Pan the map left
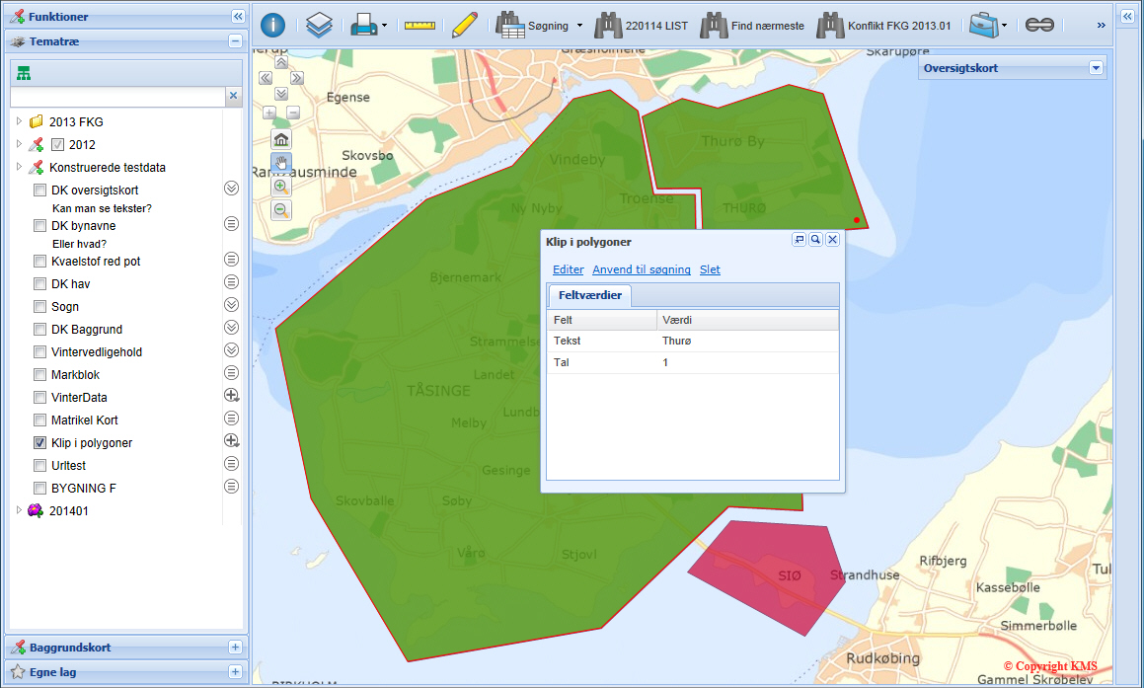Screen dimensions: 1144x688 point(266,78)
